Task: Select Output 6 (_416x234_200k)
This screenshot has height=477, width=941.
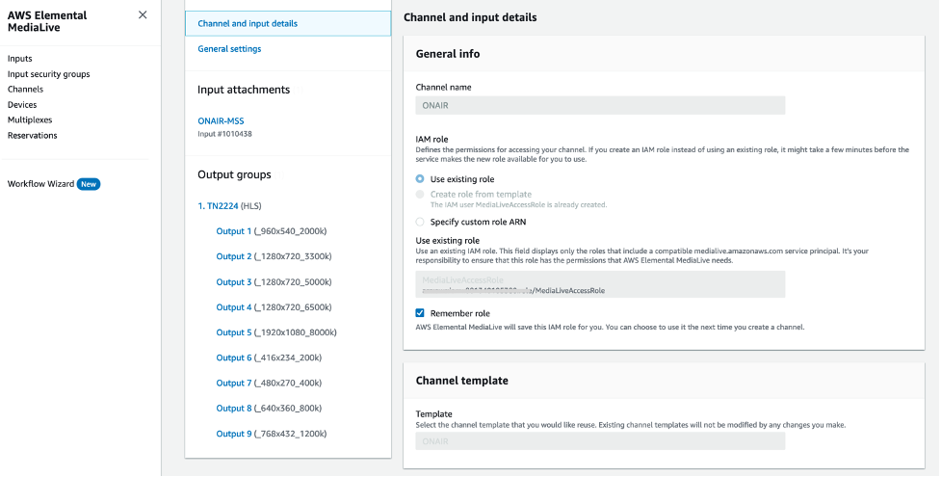Action: [x=269, y=358]
